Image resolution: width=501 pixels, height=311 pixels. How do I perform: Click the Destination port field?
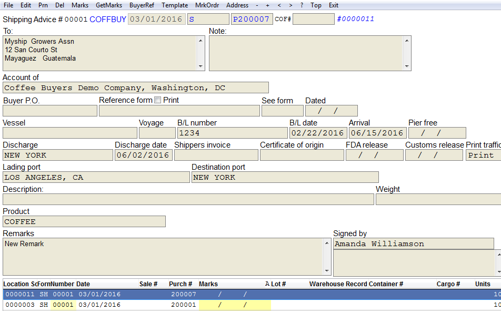coord(285,177)
